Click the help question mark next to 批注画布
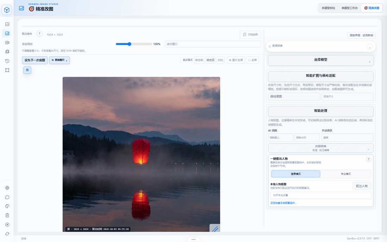387x242 pixels. click(39, 34)
